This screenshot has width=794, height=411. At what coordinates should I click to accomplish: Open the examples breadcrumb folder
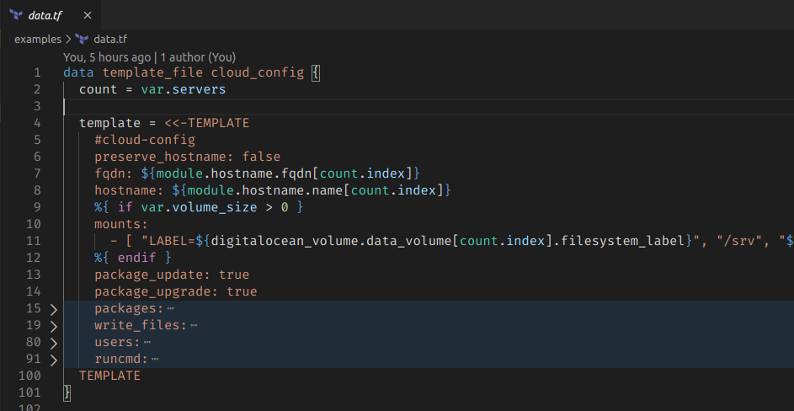[38, 39]
